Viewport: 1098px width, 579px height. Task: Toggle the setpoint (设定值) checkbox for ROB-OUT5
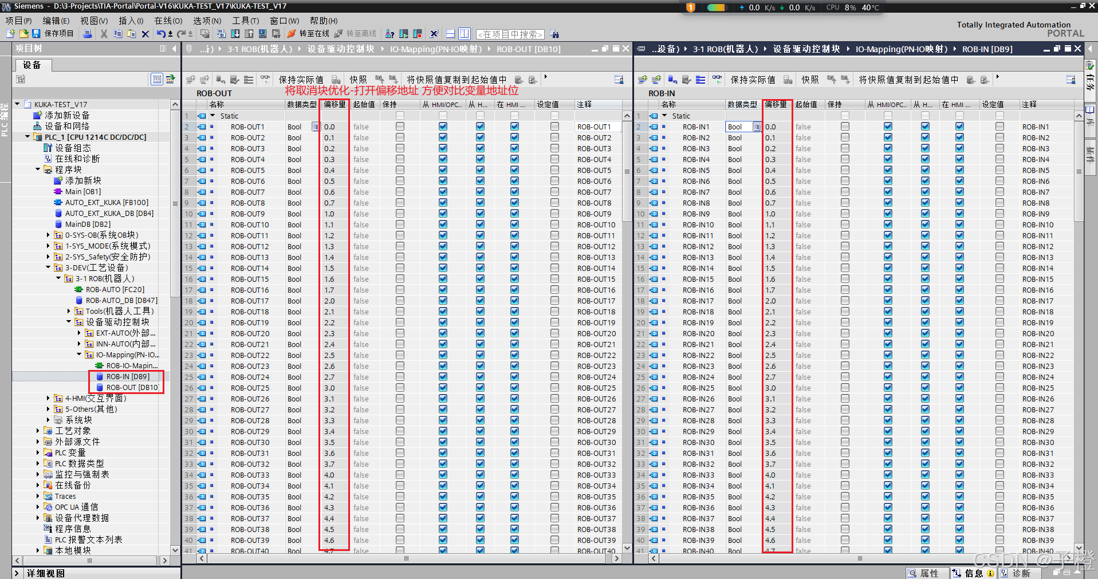click(x=554, y=170)
